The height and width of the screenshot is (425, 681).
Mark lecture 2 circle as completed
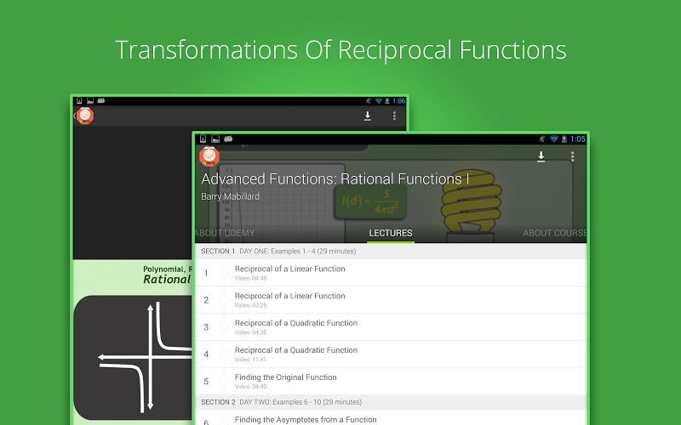[224, 300]
